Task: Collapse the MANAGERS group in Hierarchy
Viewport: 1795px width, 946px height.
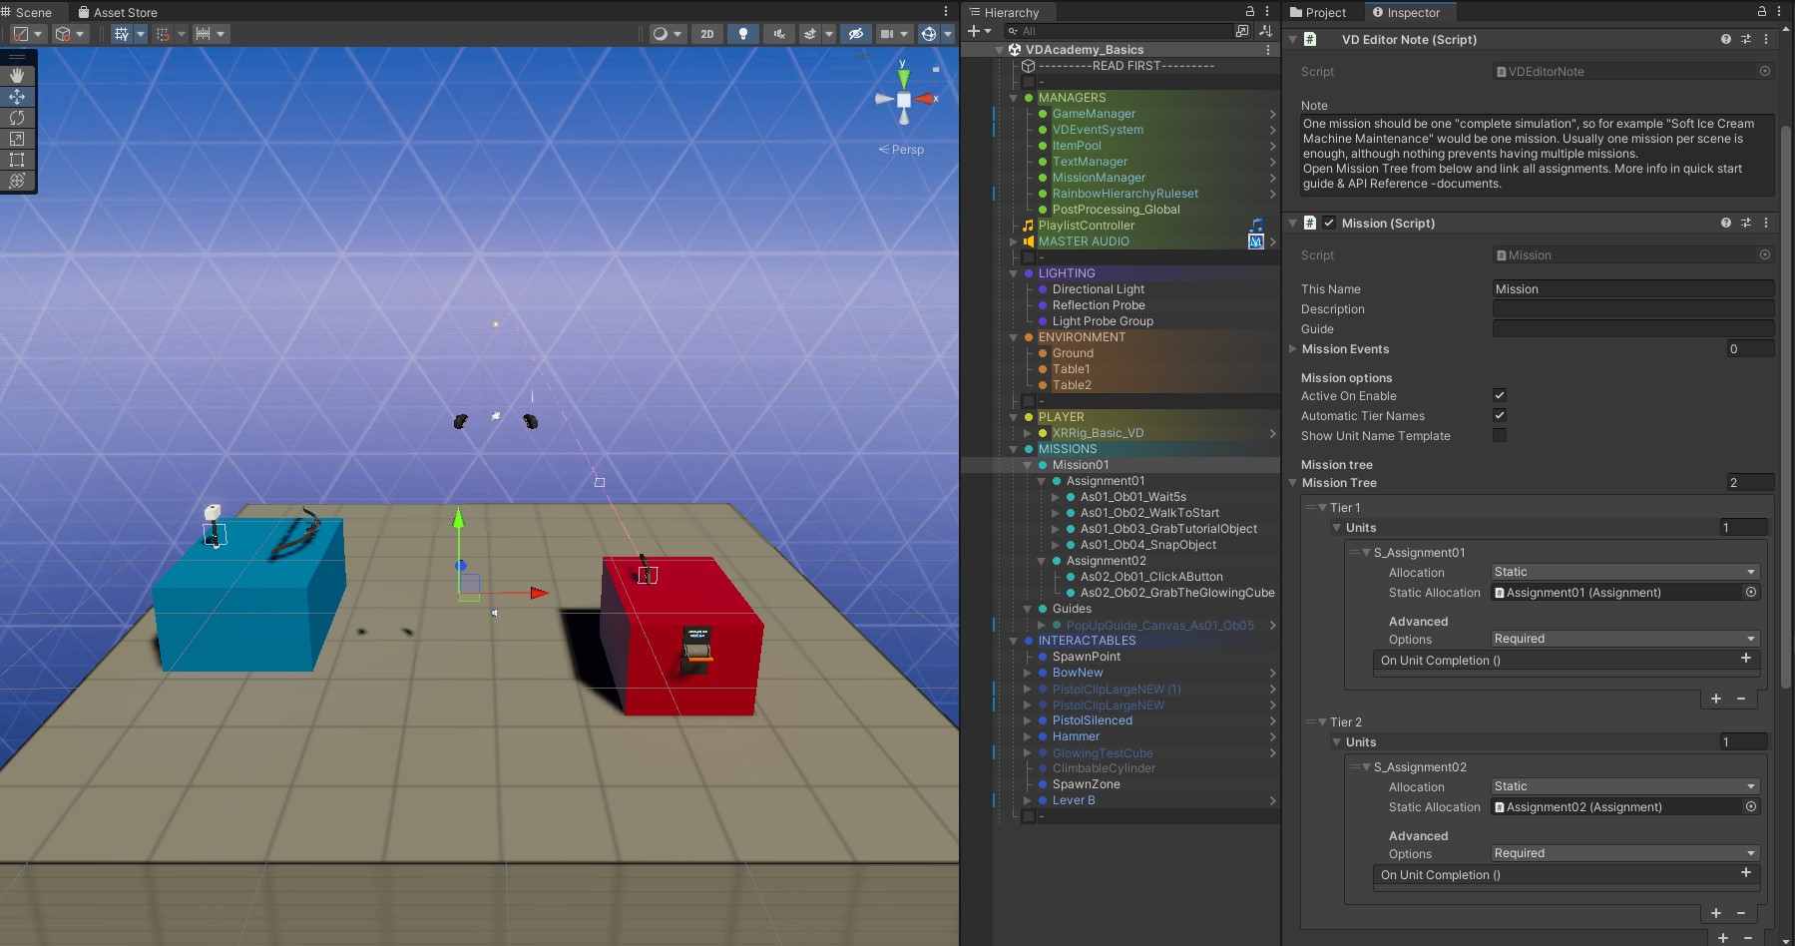Action: (x=1014, y=98)
